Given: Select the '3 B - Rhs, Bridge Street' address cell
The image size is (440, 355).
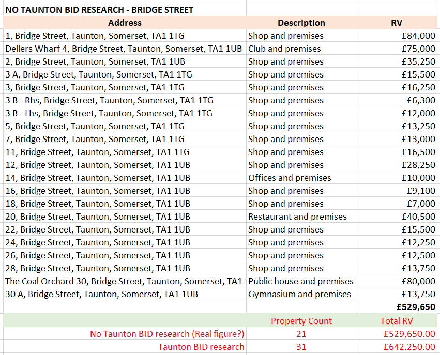Looking at the screenshot, I should click(125, 100).
